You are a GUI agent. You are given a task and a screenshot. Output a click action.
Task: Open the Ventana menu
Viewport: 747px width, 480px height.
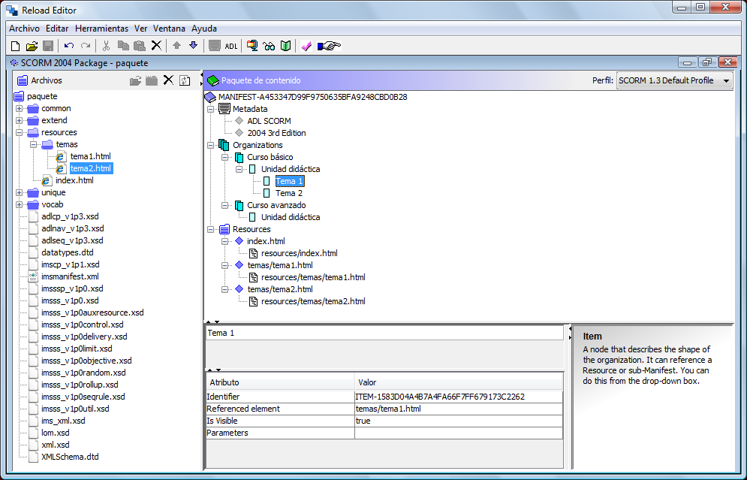pos(169,29)
